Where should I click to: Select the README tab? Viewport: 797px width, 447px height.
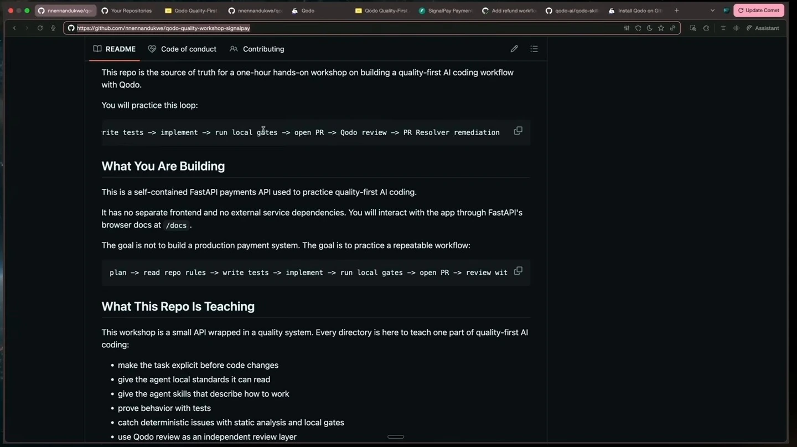click(115, 49)
